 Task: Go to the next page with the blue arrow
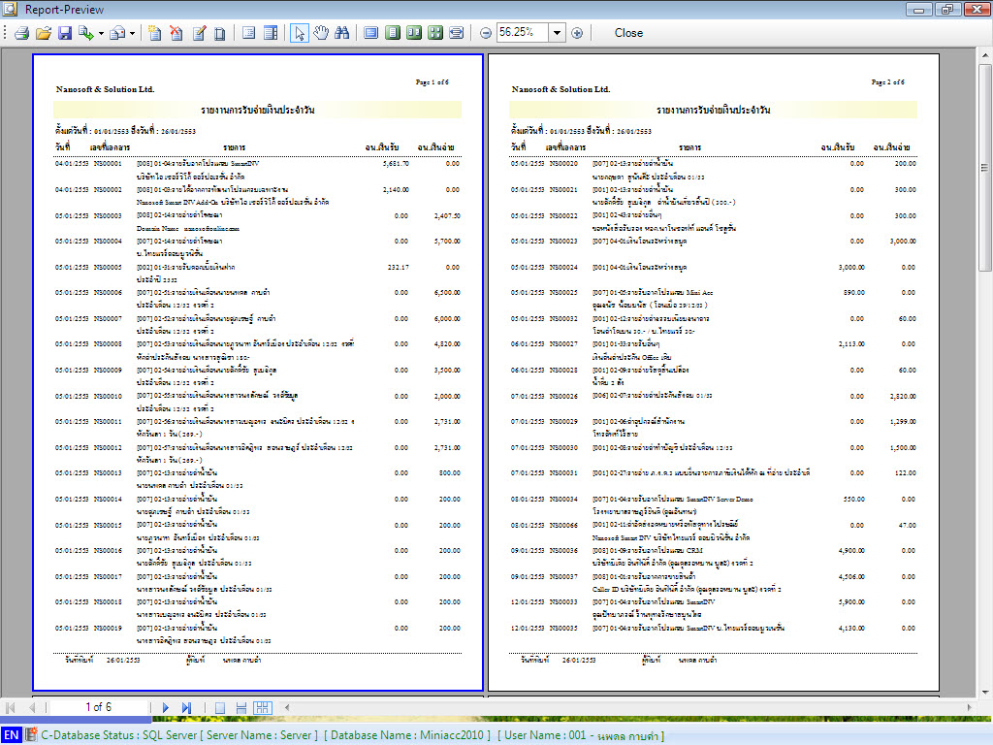tap(165, 707)
